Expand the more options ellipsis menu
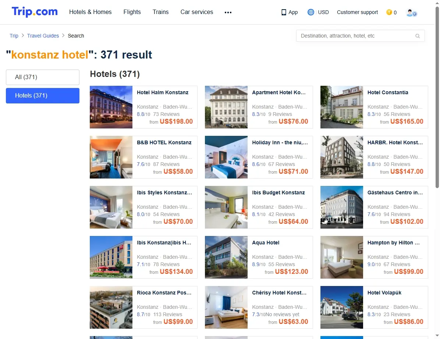440x339 pixels. (228, 13)
